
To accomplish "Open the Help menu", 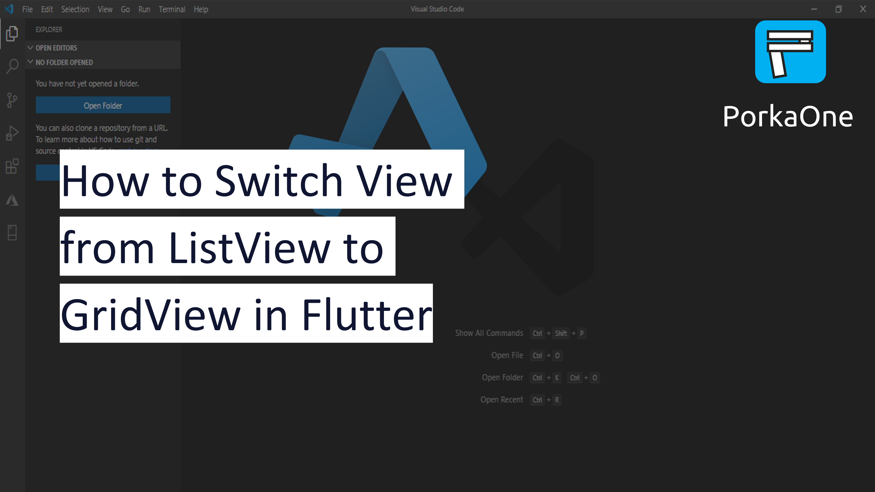I will coord(201,9).
